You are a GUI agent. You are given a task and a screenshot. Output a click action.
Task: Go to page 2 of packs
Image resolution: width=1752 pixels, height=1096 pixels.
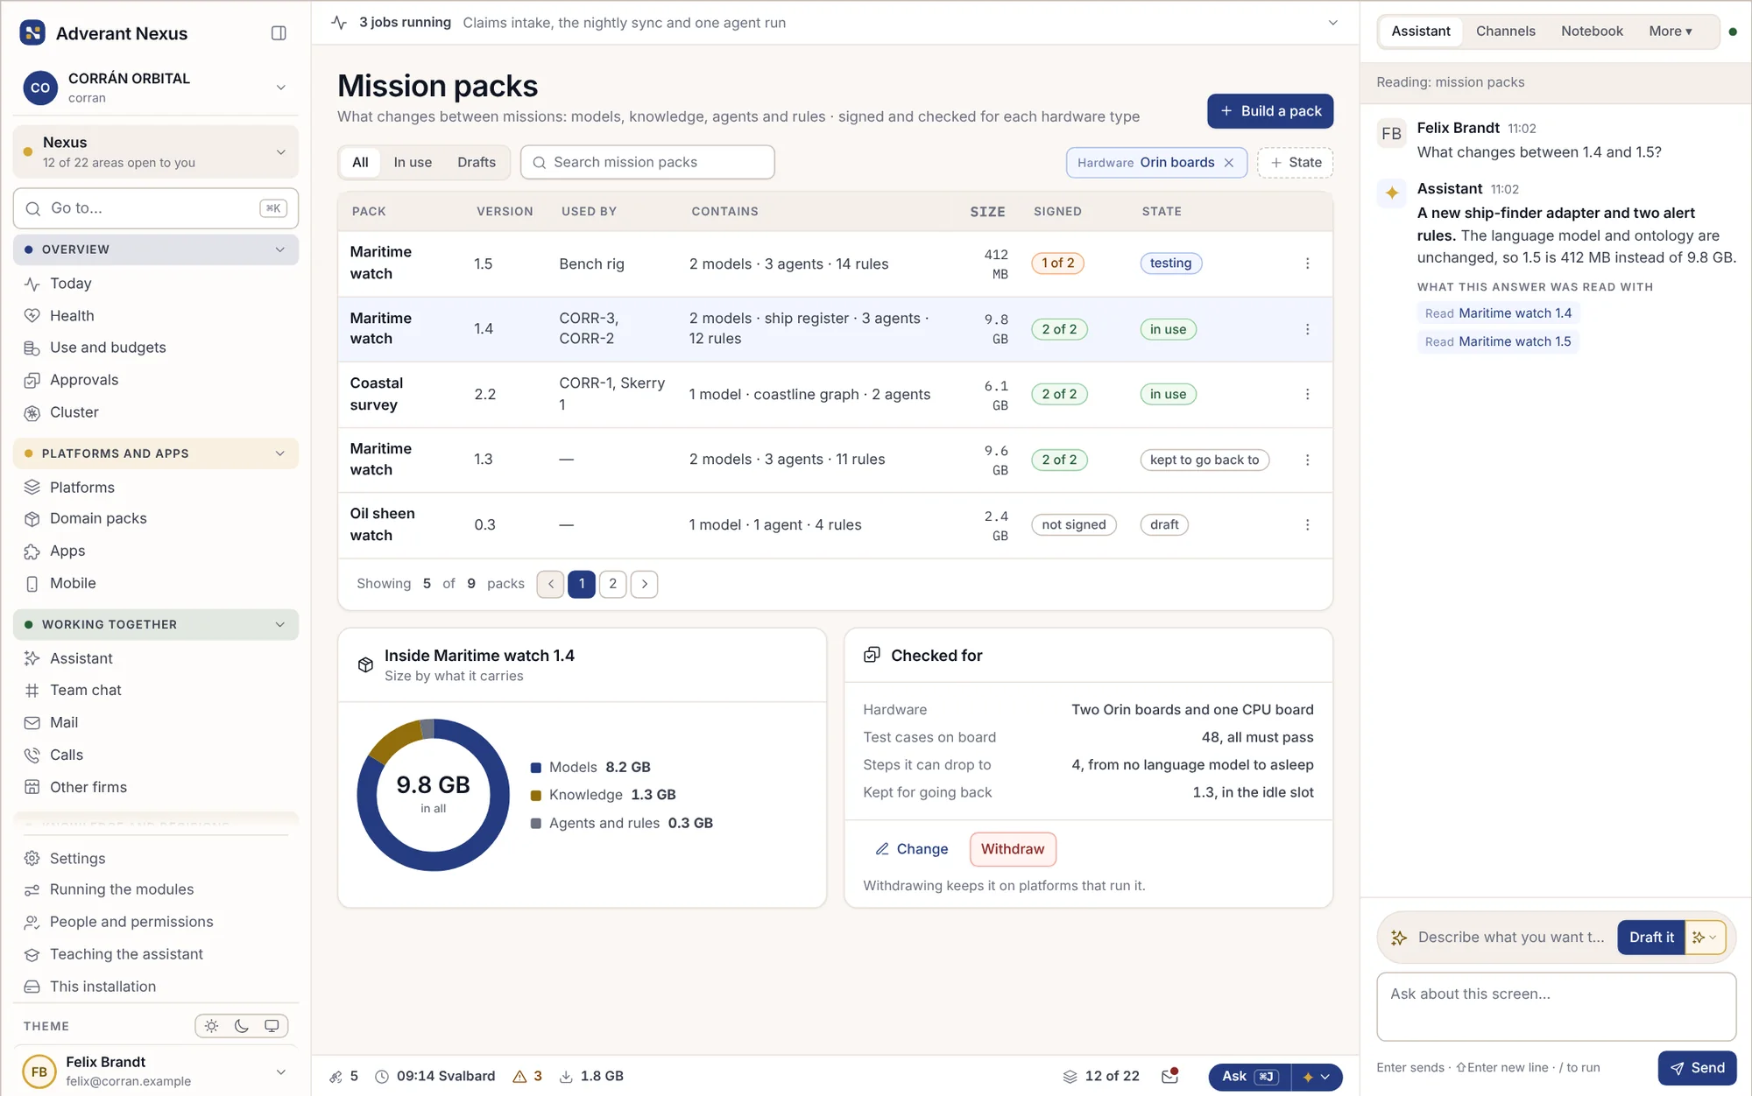[x=612, y=584]
